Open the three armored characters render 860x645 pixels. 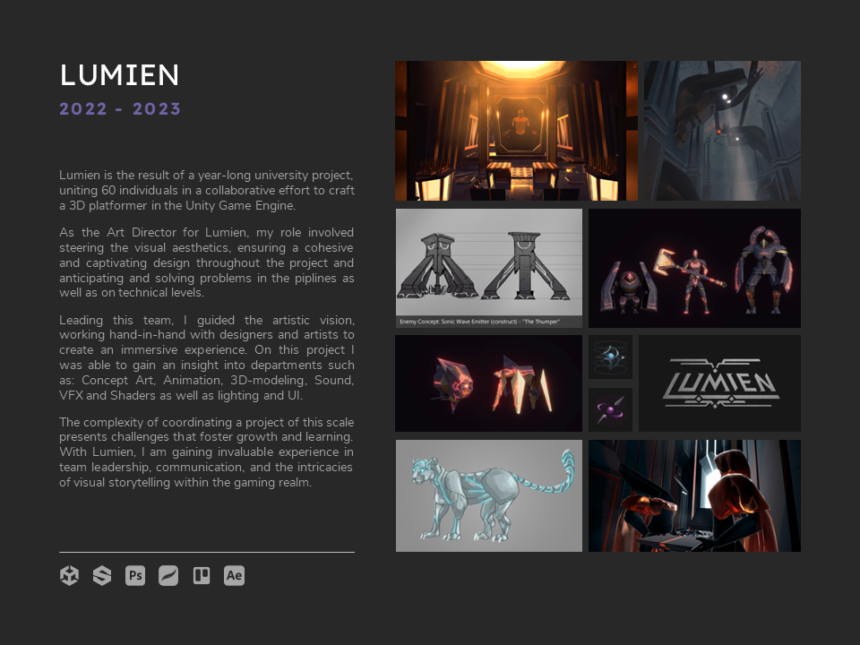tap(694, 268)
